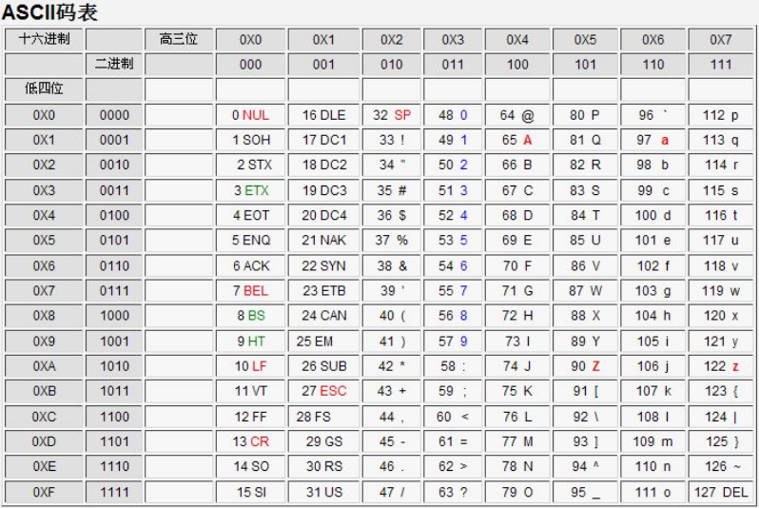Select the 0X7 column header

[x=721, y=39]
